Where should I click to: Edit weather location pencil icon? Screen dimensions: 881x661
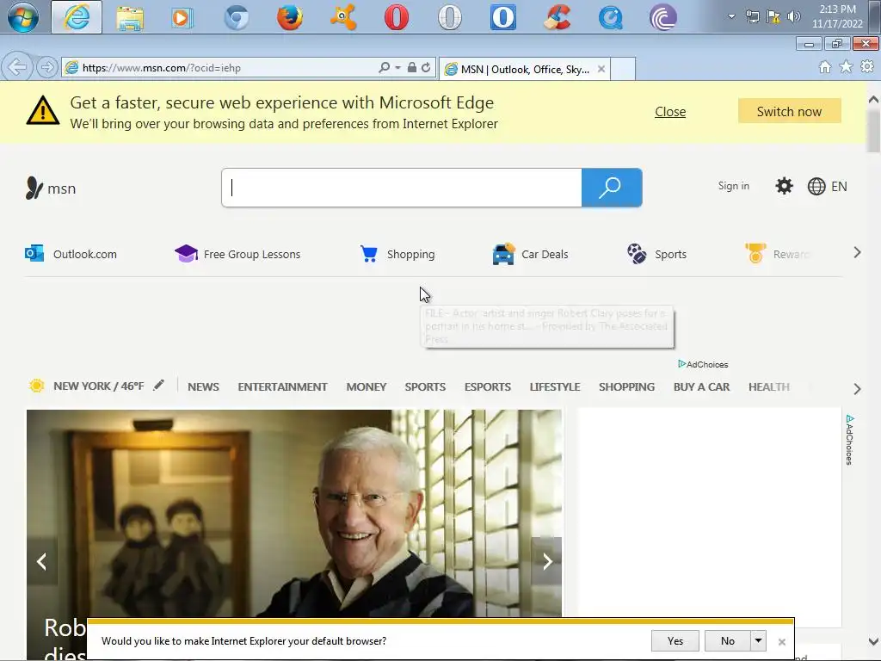click(x=159, y=385)
